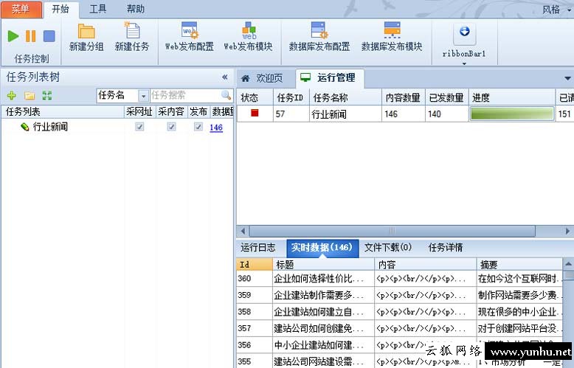Select data row with Id 360
574x368 pixels.
pyautogui.click(x=399, y=279)
